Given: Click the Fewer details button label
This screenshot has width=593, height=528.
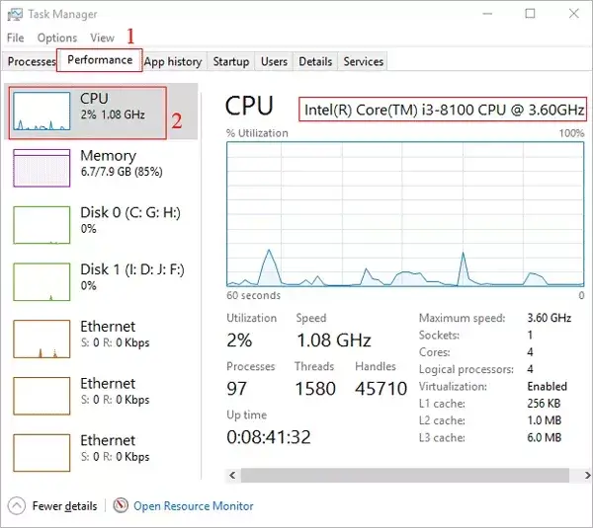Looking at the screenshot, I should click(64, 505).
